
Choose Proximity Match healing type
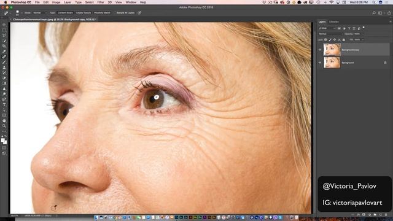coord(102,13)
